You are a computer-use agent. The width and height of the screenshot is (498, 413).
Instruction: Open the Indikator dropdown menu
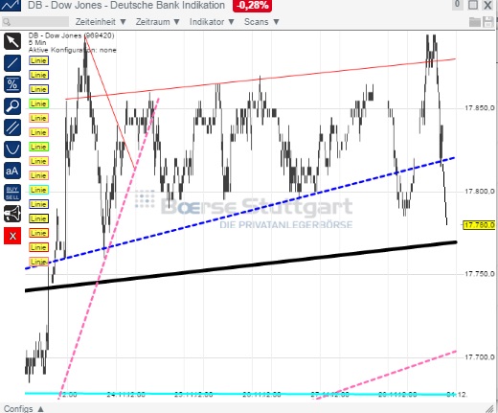tap(212, 22)
